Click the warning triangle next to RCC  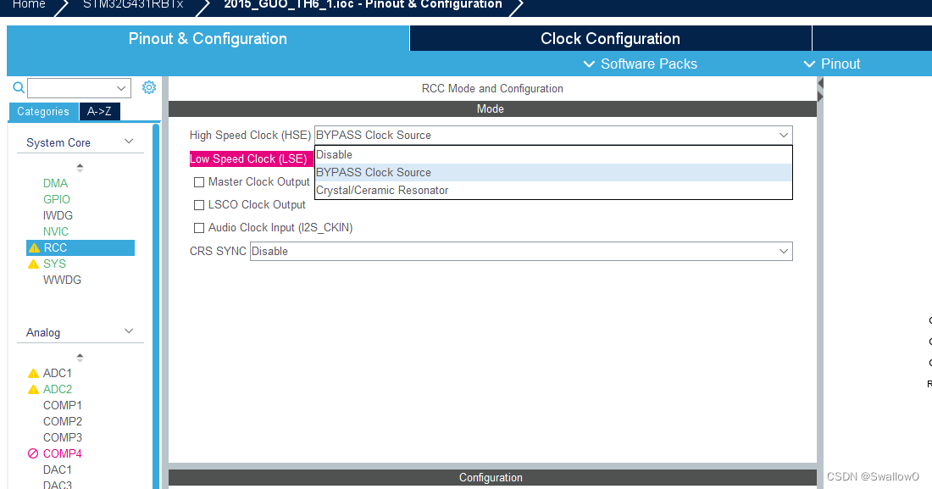(x=35, y=247)
